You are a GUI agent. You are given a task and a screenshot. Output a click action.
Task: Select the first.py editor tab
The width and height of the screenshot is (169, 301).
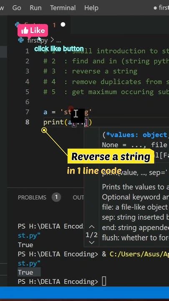click(x=40, y=25)
